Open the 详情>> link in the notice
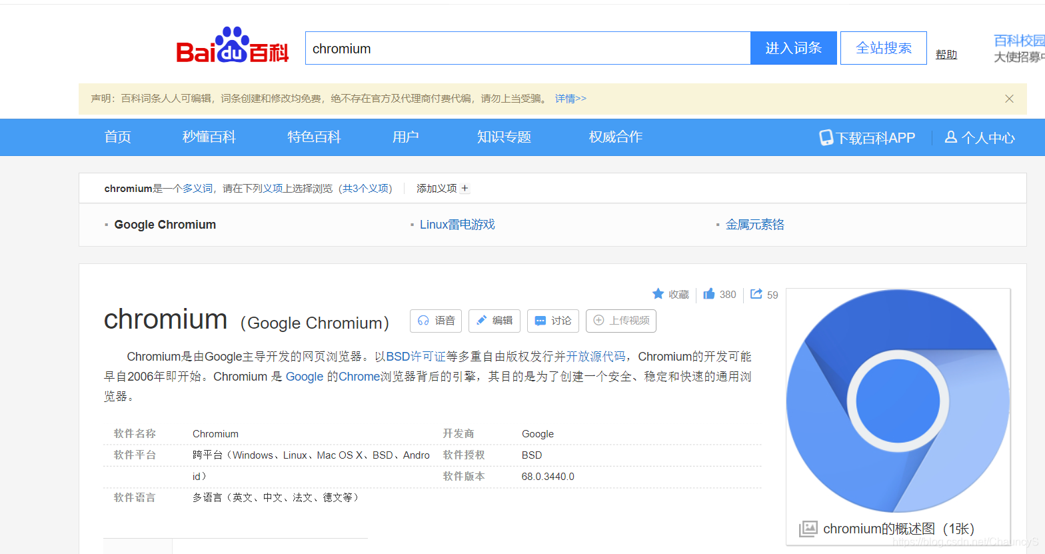Image resolution: width=1045 pixels, height=554 pixels. 570,99
